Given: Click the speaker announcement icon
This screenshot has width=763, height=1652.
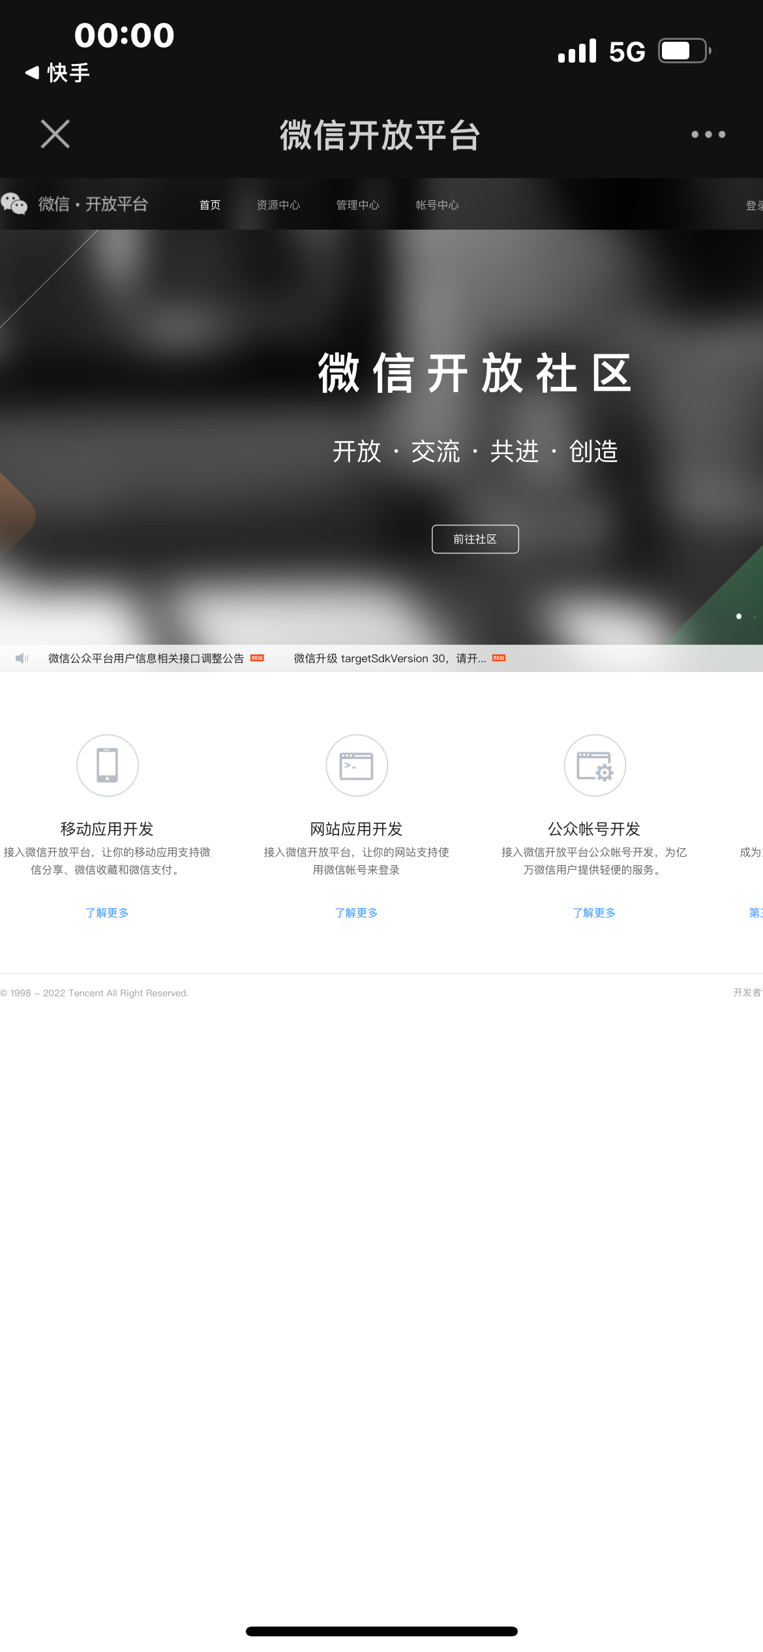Looking at the screenshot, I should coord(22,658).
